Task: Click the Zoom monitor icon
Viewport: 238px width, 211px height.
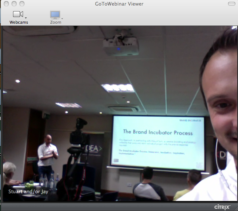Action: [x=55, y=15]
